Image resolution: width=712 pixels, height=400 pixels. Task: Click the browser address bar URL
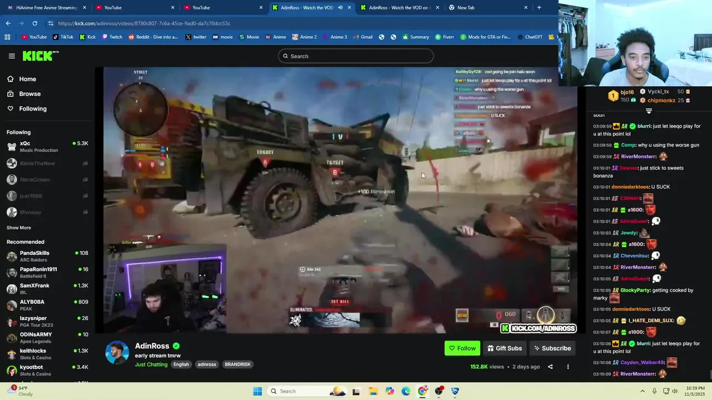144,23
